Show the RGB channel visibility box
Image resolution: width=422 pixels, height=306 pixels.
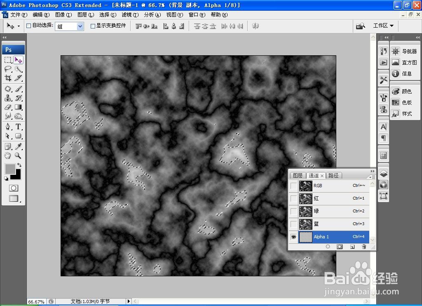pyautogui.click(x=293, y=186)
